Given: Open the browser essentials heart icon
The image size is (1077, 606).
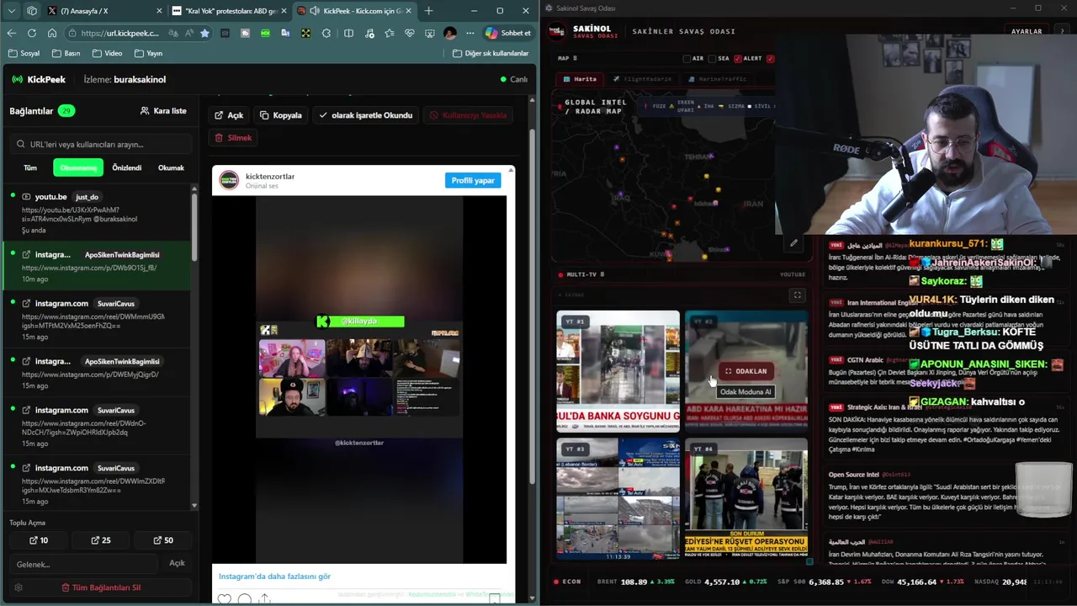Looking at the screenshot, I should (410, 33).
